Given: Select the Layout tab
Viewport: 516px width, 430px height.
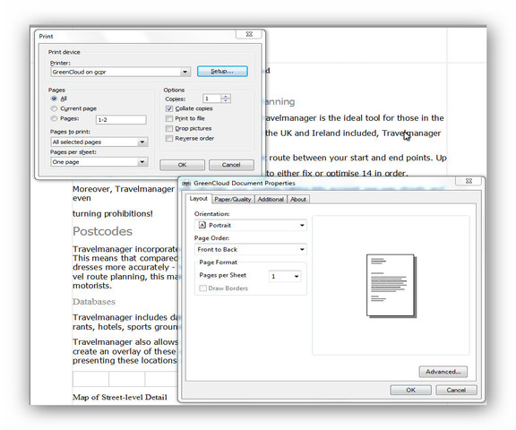Looking at the screenshot, I should pos(199,199).
